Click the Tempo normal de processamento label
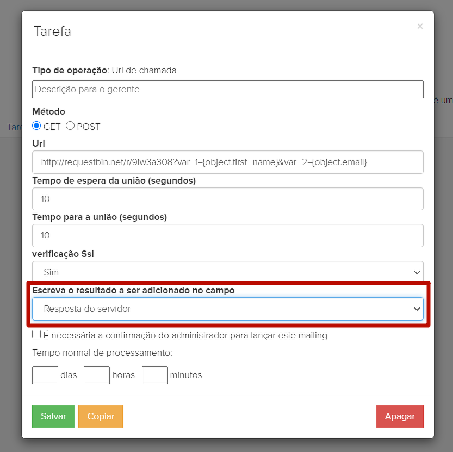Viewport: 453px width, 452px height. pyautogui.click(x=102, y=353)
